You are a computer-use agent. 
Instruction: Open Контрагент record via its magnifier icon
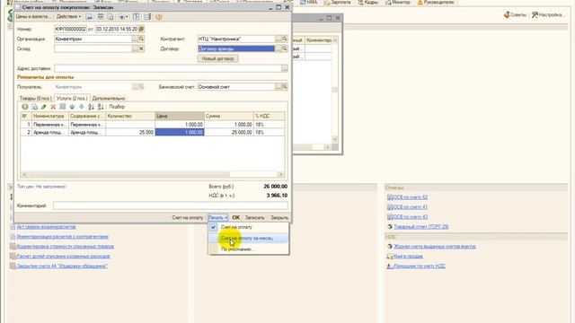285,39
